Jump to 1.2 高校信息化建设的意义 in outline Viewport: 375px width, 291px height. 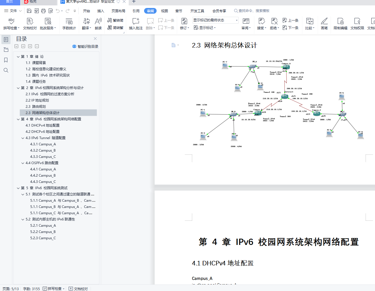pos(46,69)
